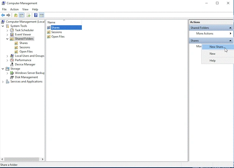Viewport: 234px width, 168px height.
Task: Expand the Task Scheduler node
Action: coord(7,30)
